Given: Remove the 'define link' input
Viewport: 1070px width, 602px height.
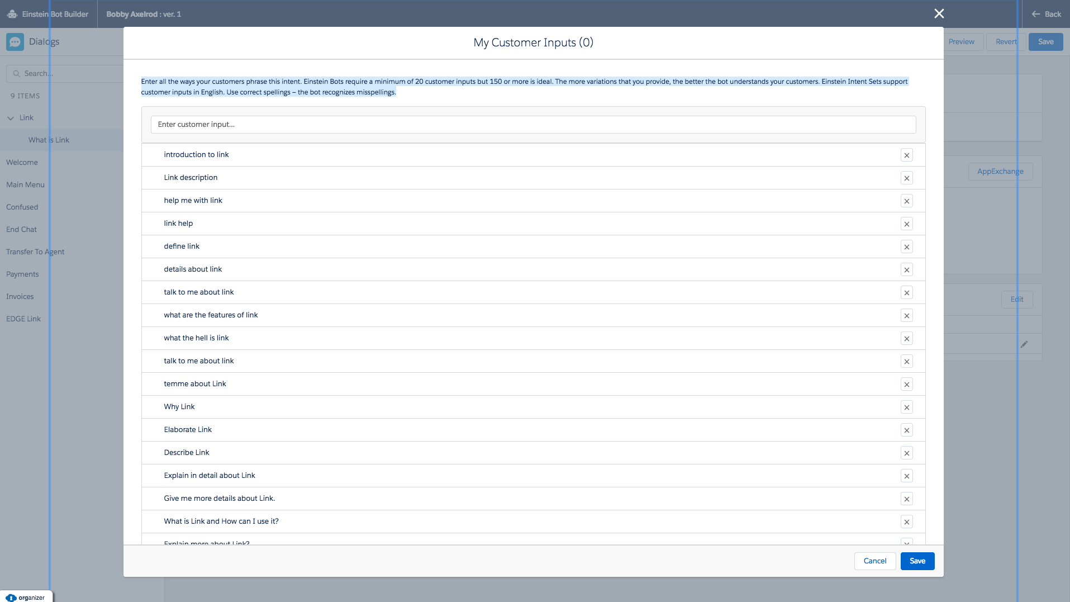Looking at the screenshot, I should (906, 247).
